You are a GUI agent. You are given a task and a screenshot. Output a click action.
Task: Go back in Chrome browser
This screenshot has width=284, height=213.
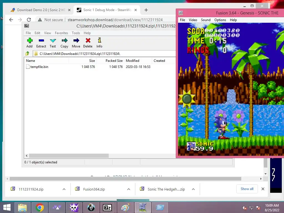11,20
